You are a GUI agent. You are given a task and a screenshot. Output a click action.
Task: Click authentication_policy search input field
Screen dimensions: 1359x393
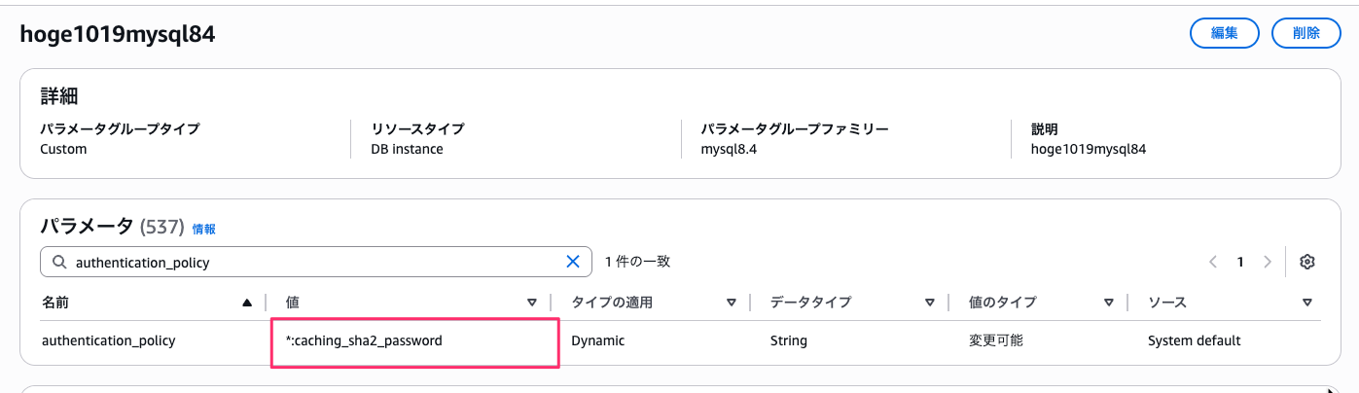click(x=311, y=262)
